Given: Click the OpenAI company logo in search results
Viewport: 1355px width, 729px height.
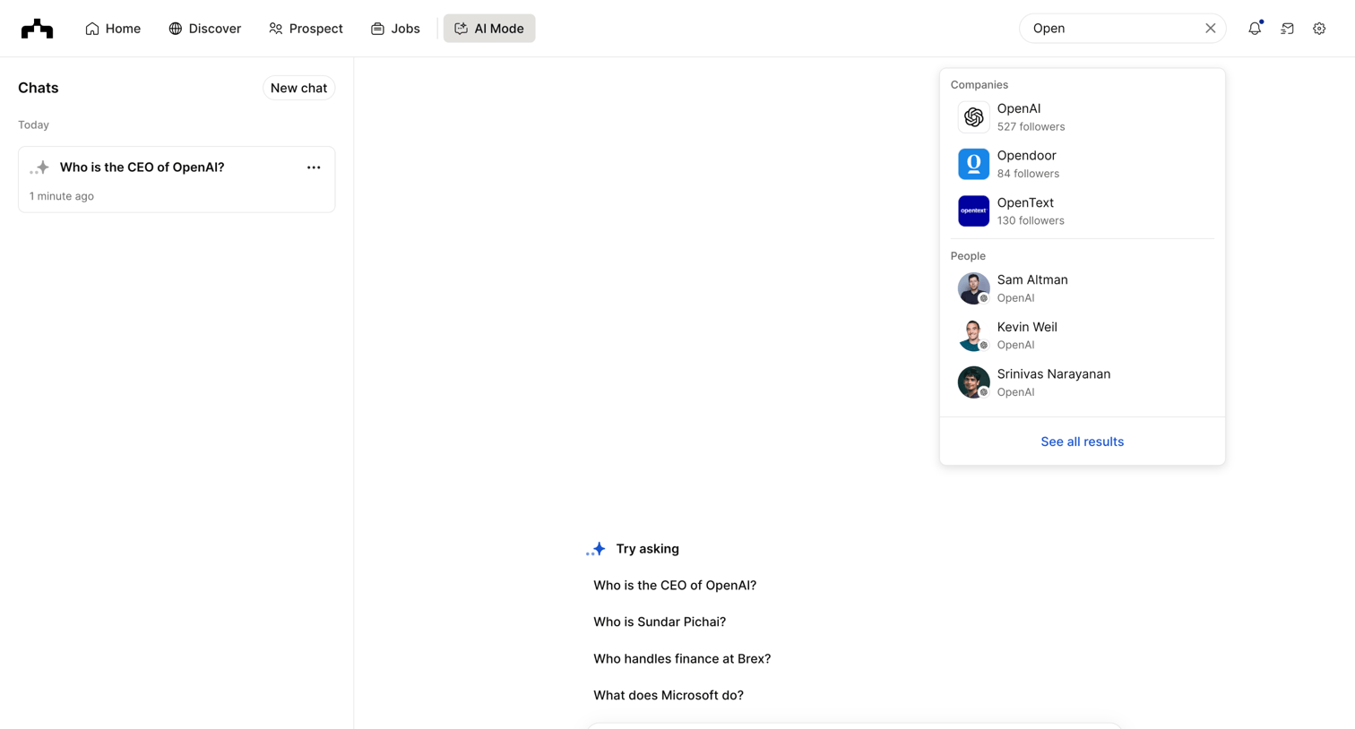Looking at the screenshot, I should pos(973,117).
